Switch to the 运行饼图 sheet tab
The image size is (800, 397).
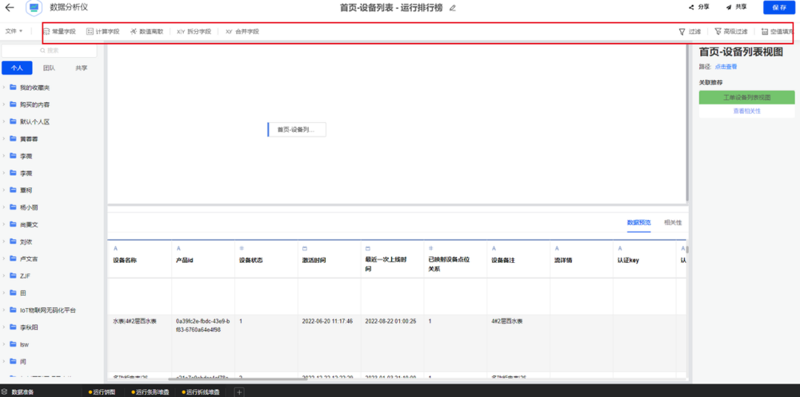102,393
